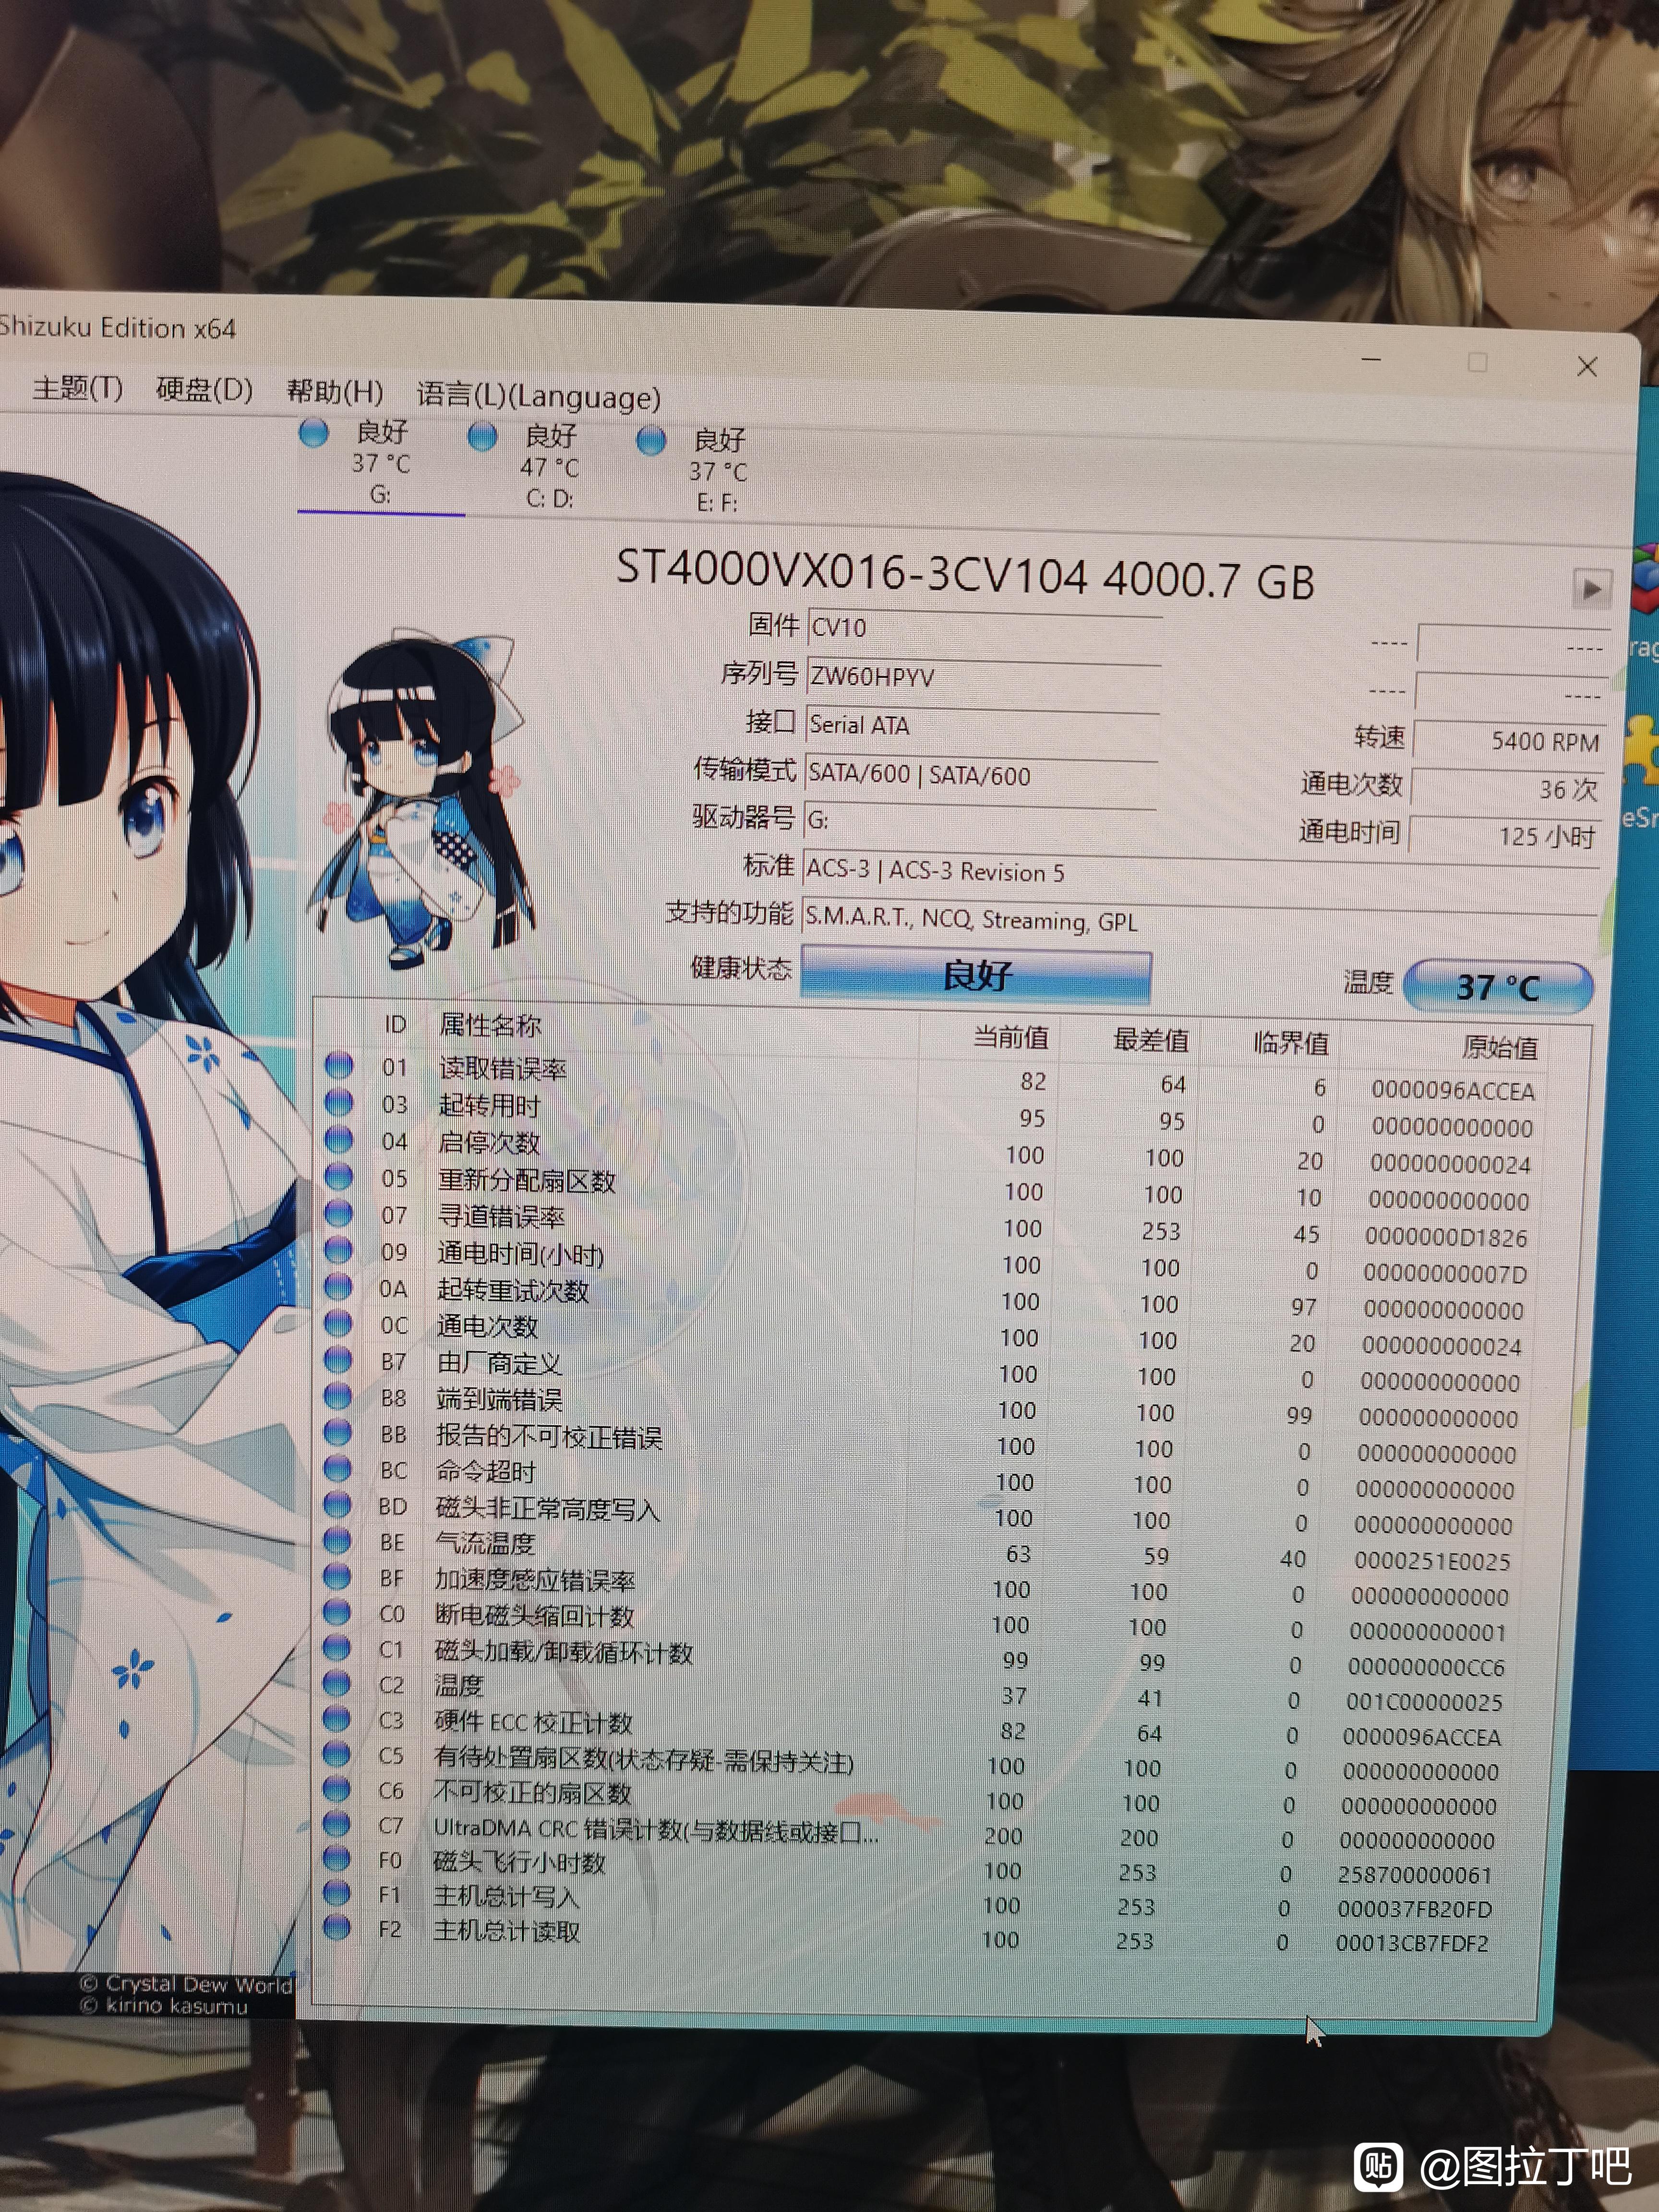Screen dimensions: 1659x2212
Task: Click the status orb for 01 读取错误率
Action: pos(339,1066)
